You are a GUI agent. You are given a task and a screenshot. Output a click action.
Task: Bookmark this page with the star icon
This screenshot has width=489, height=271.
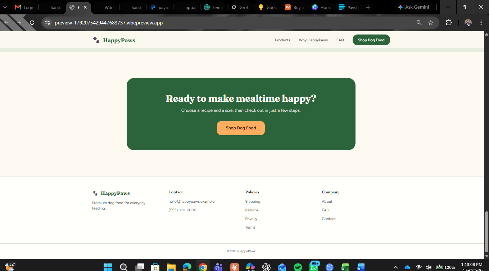(431, 23)
